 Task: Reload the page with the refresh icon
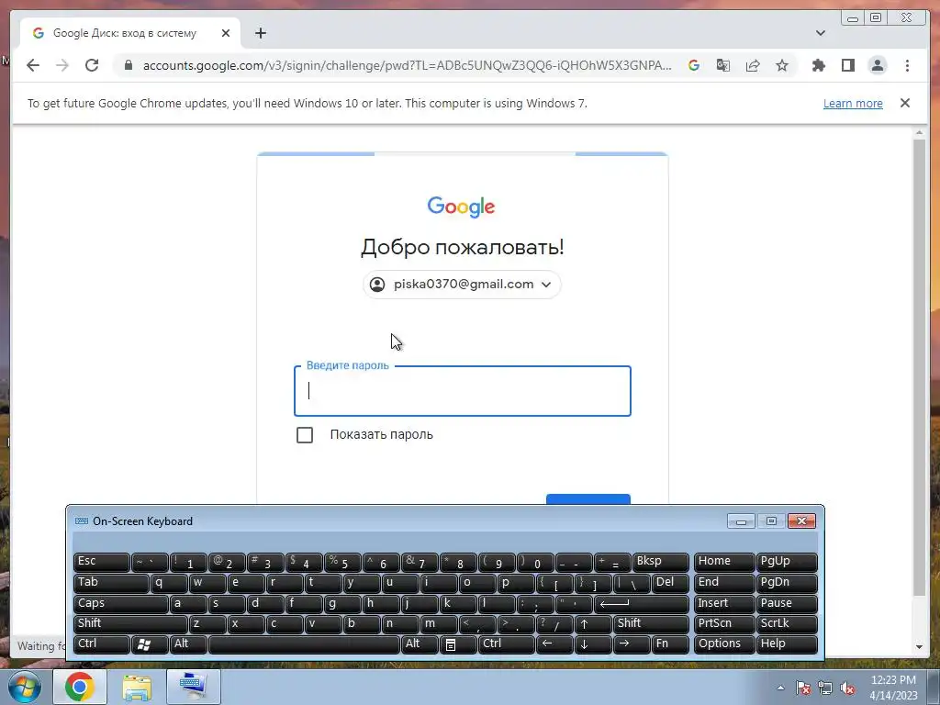(92, 65)
